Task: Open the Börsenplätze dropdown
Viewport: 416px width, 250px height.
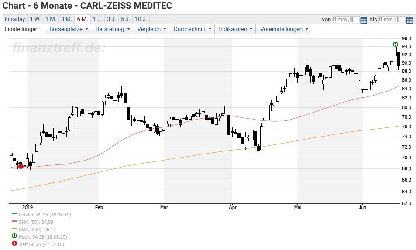Action: point(68,29)
